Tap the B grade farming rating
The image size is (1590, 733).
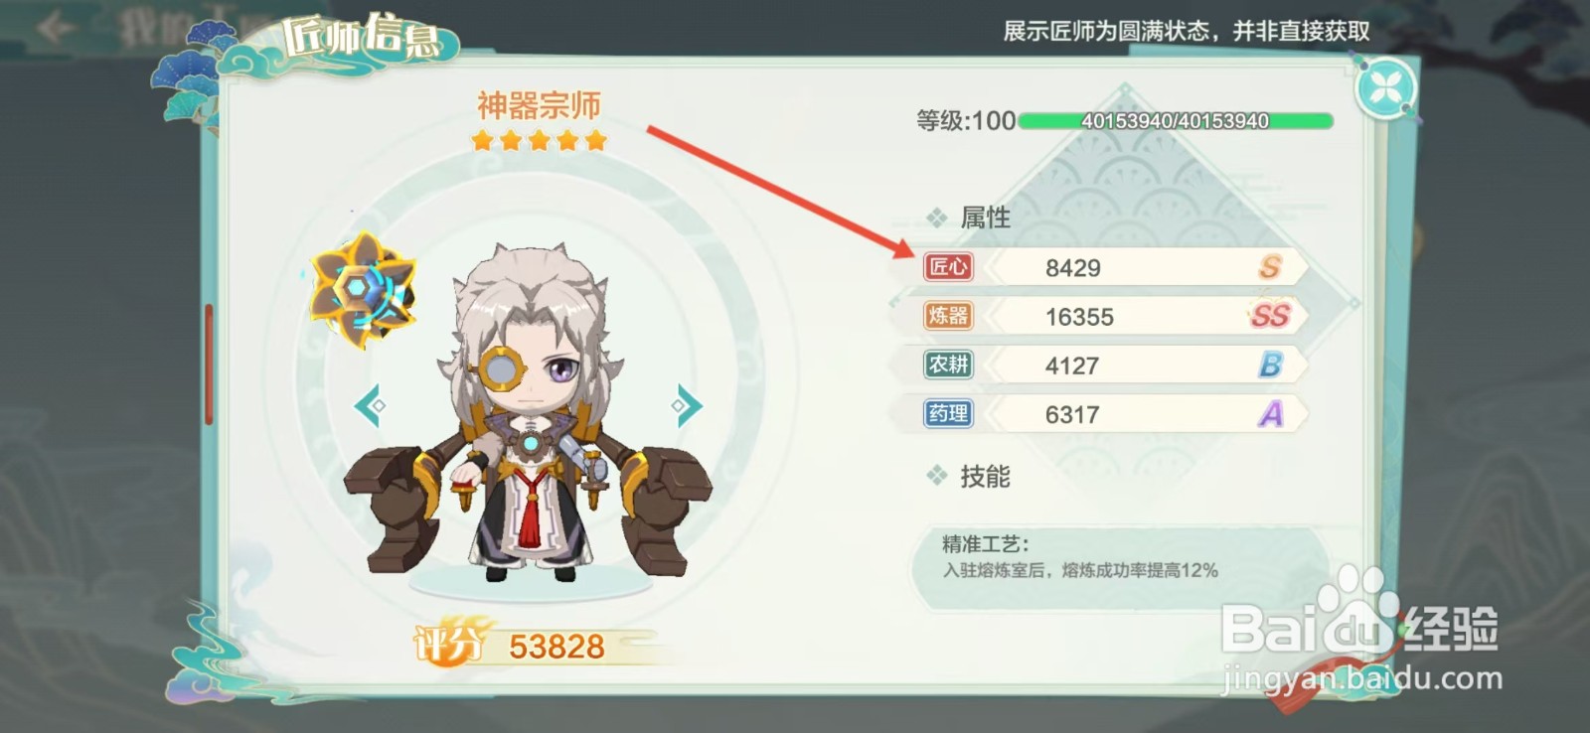[1270, 365]
